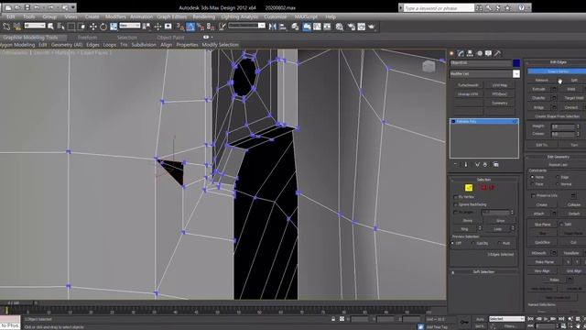Enable Preserve UVs checkbox
Viewport: 586px width, 330px height.
click(x=533, y=195)
